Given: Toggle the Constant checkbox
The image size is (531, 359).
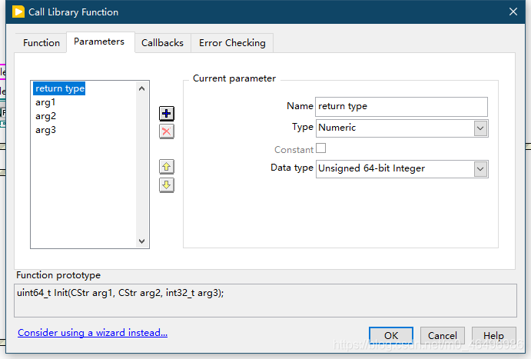Looking at the screenshot, I should (320, 148).
